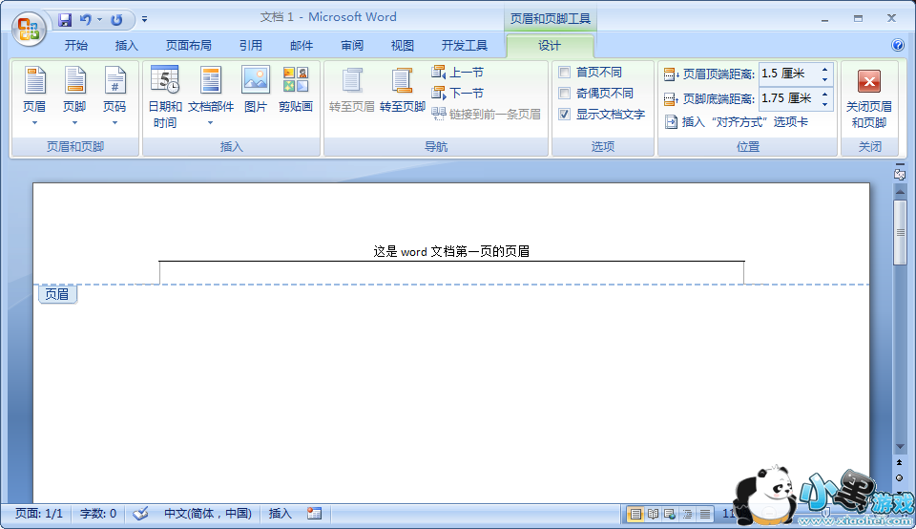Open the 文档部件 menu
This screenshot has height=529, width=916.
[210, 96]
